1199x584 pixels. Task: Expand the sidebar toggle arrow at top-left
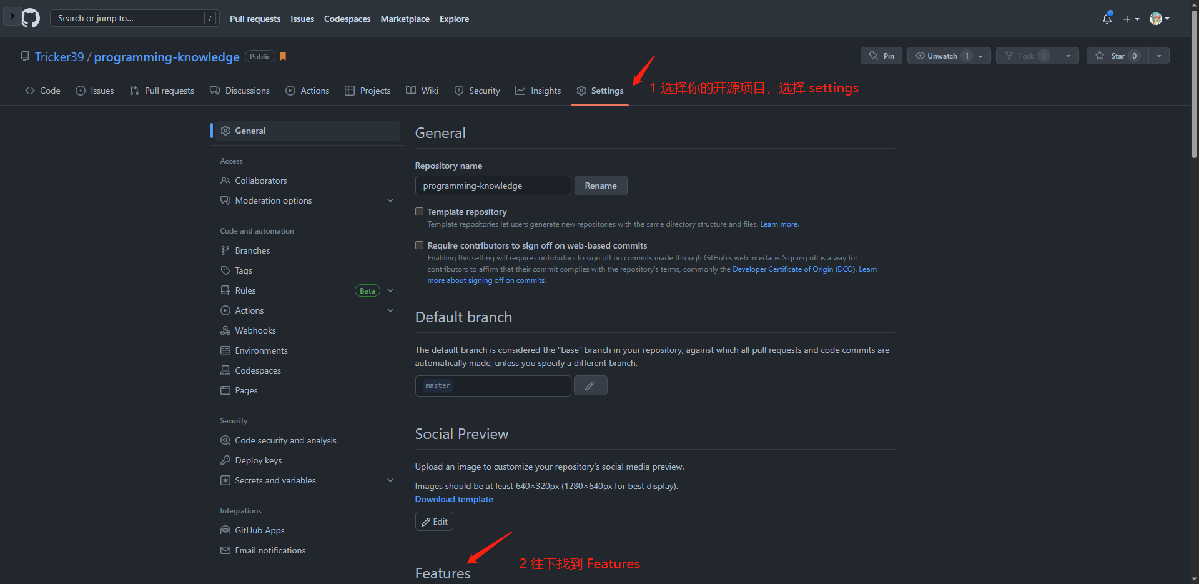[x=11, y=16]
